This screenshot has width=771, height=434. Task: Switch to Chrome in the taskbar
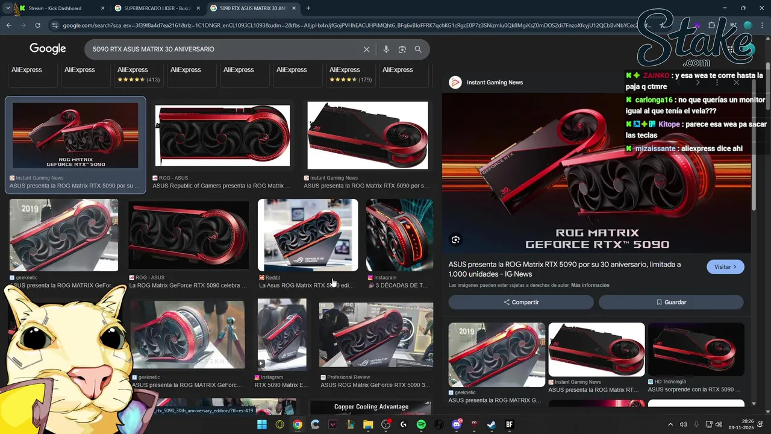[x=298, y=424]
